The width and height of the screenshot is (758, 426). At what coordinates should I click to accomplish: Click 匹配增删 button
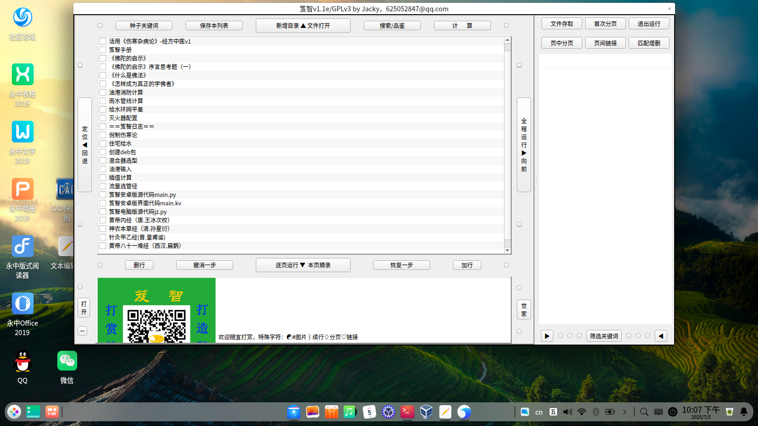[649, 43]
